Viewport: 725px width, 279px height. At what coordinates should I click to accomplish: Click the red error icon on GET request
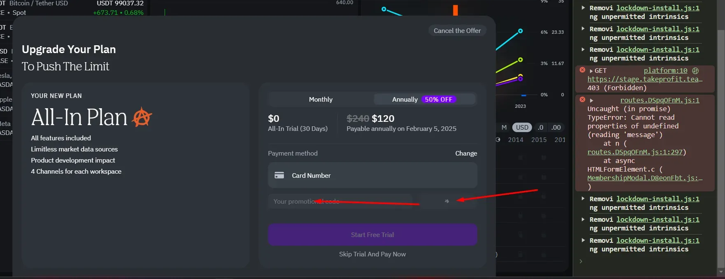[x=582, y=70]
